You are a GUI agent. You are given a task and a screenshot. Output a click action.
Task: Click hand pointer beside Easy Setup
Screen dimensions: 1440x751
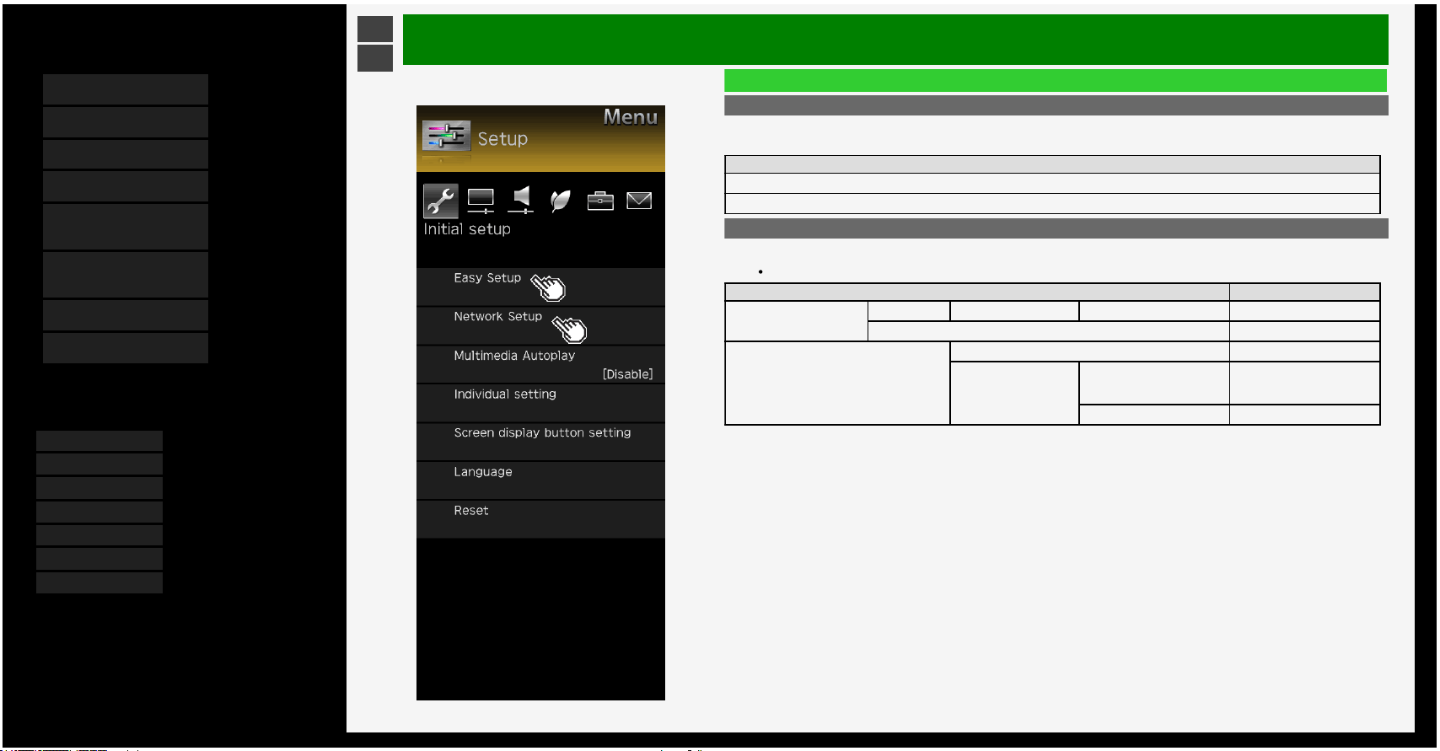point(548,287)
